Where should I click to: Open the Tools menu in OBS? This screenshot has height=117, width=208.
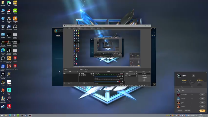pyautogui.click(x=98, y=28)
